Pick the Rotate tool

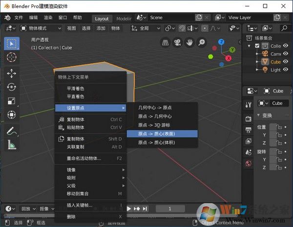[x=12, y=87]
